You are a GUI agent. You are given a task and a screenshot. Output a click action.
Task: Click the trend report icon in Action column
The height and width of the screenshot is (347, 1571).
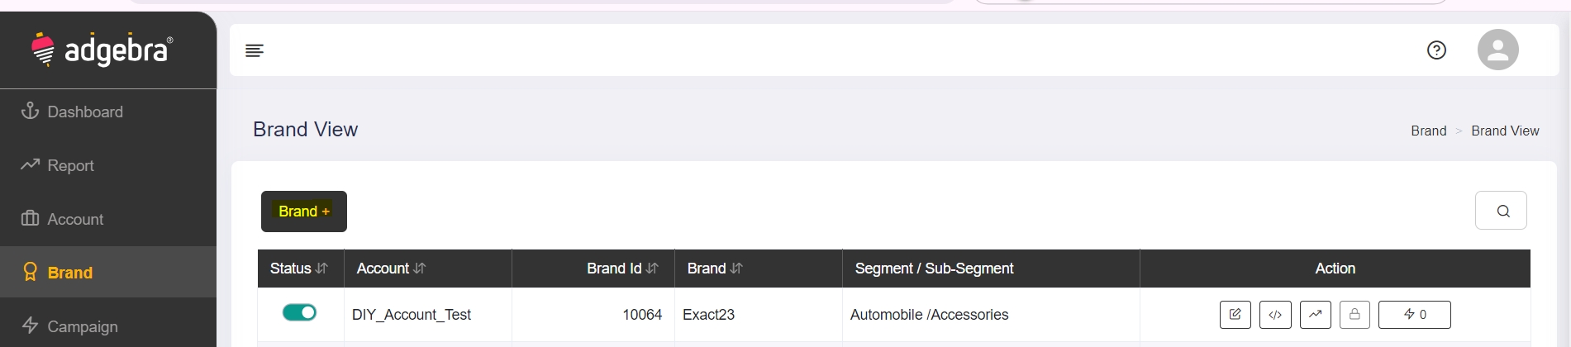[1315, 315]
